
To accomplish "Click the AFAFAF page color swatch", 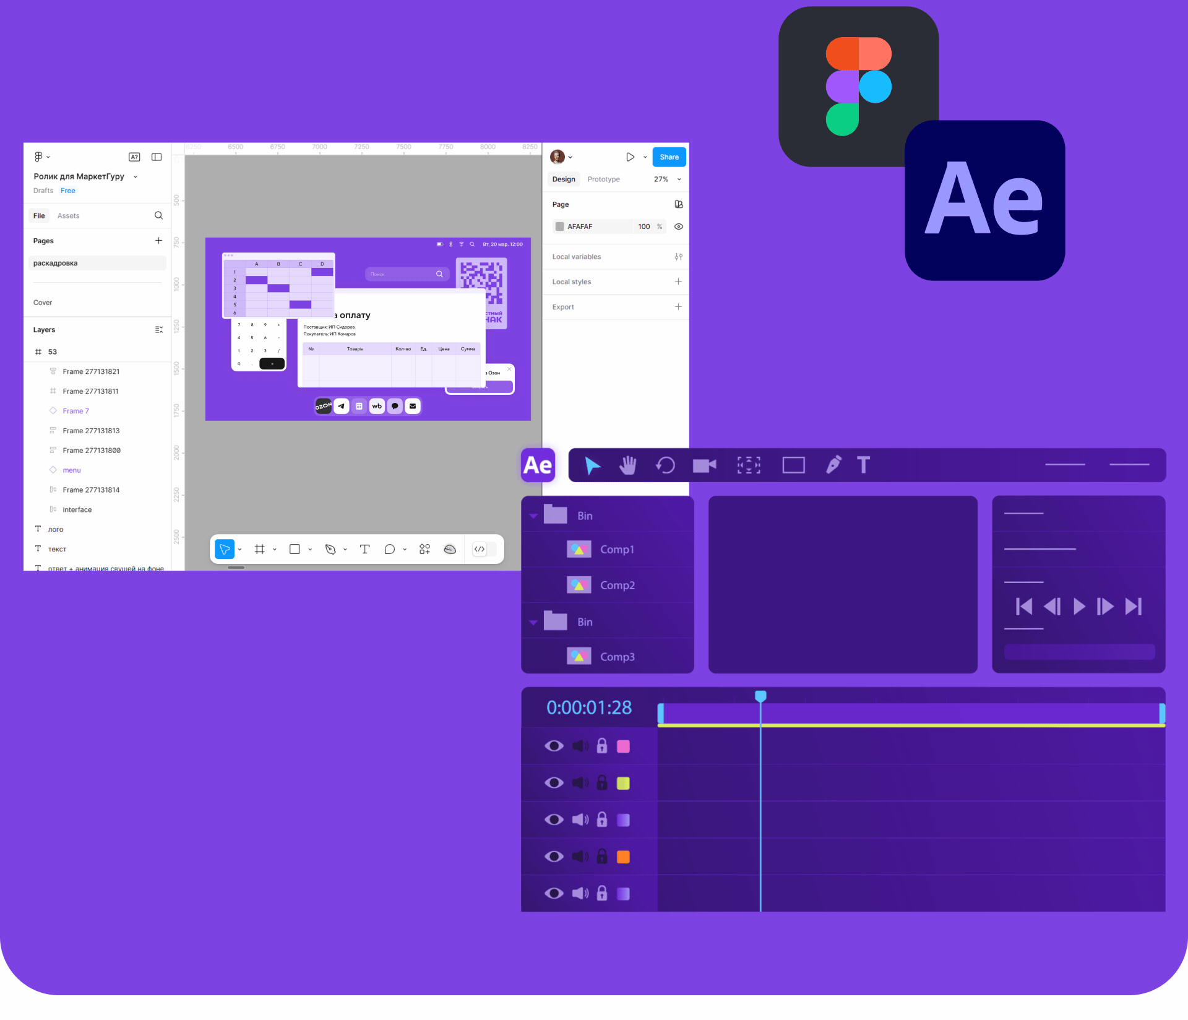I will tap(559, 227).
